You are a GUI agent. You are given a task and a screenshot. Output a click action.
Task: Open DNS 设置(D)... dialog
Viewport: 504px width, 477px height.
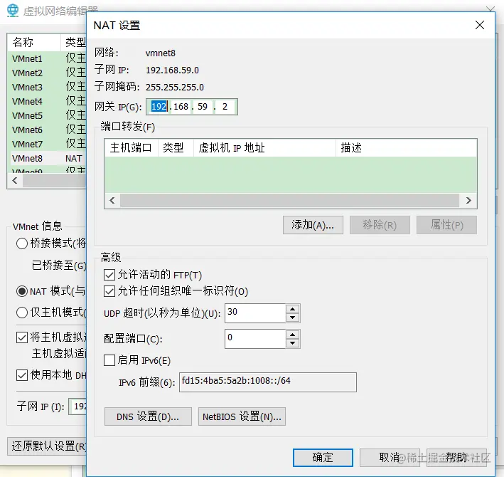pyautogui.click(x=148, y=416)
